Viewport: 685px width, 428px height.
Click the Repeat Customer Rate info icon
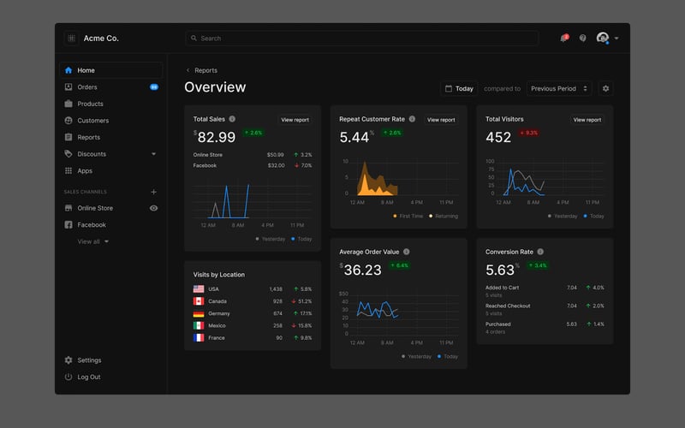[x=412, y=119]
